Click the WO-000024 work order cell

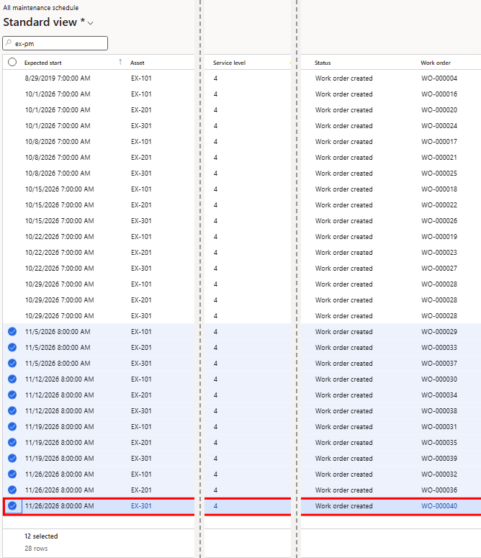439,126
